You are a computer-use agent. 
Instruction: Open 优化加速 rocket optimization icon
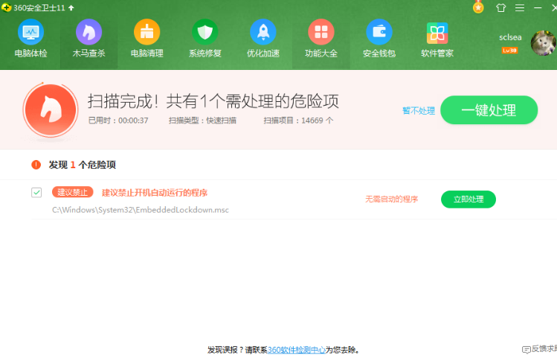263,32
